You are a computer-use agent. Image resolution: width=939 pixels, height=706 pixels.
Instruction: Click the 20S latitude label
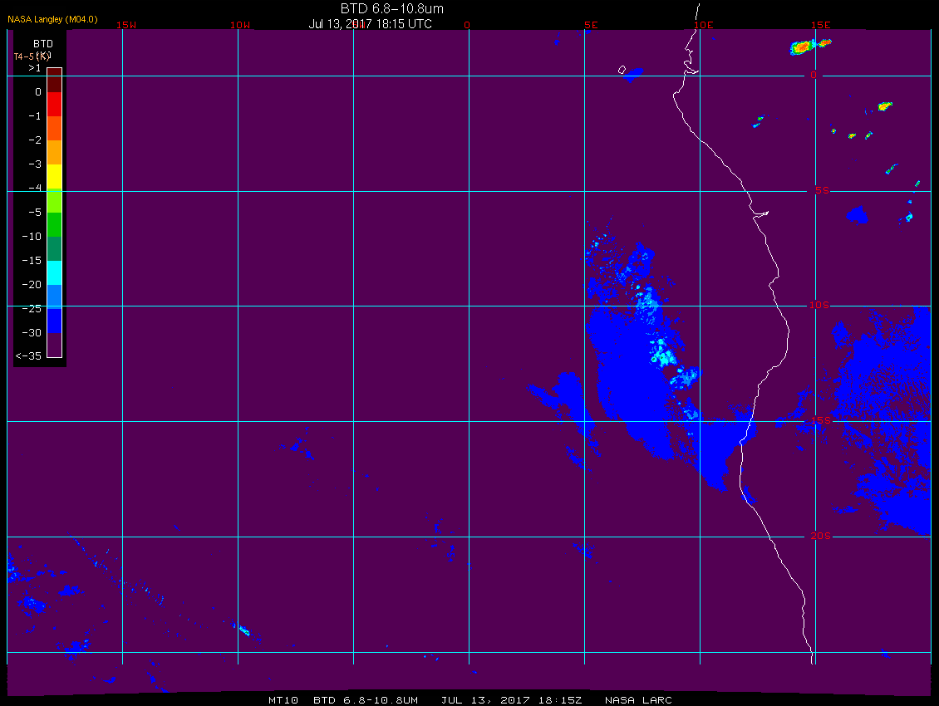pos(820,536)
